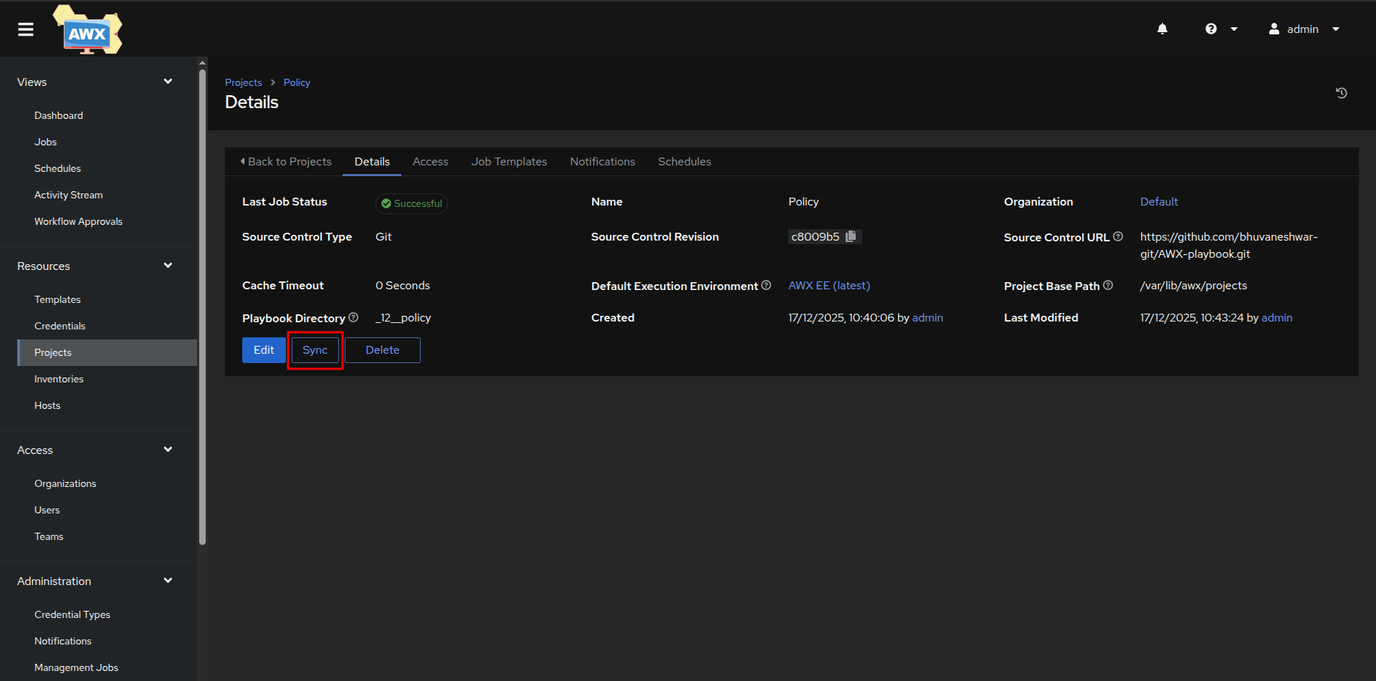Open the AWX EE (latest) link
The width and height of the screenshot is (1376, 681).
tap(829, 285)
